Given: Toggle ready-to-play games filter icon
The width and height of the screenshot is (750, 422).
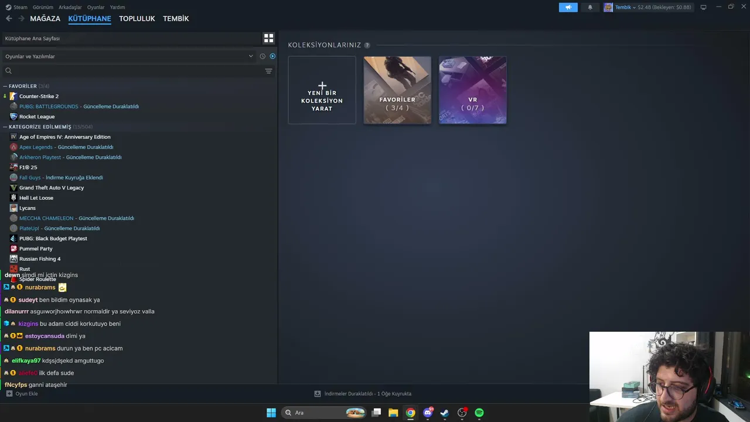Looking at the screenshot, I should tap(272, 56).
